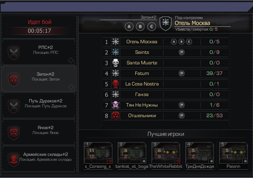253x178 pixels.
Task: Open the РЛС#2 battle location
Action: tap(39, 52)
